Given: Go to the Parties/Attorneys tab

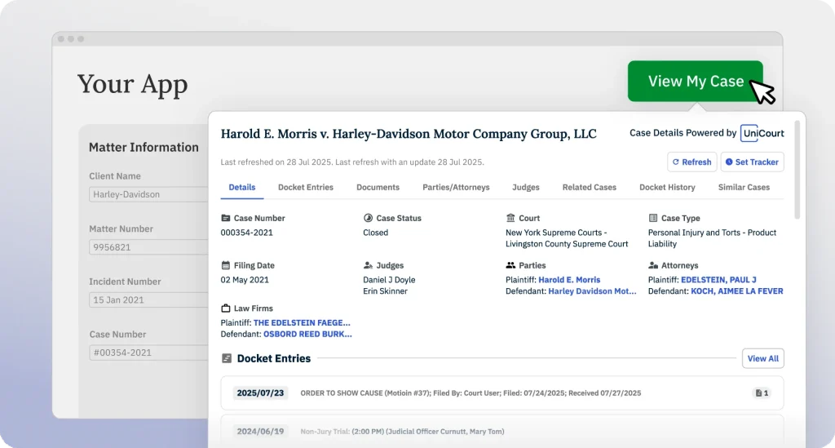Looking at the screenshot, I should coord(456,188).
